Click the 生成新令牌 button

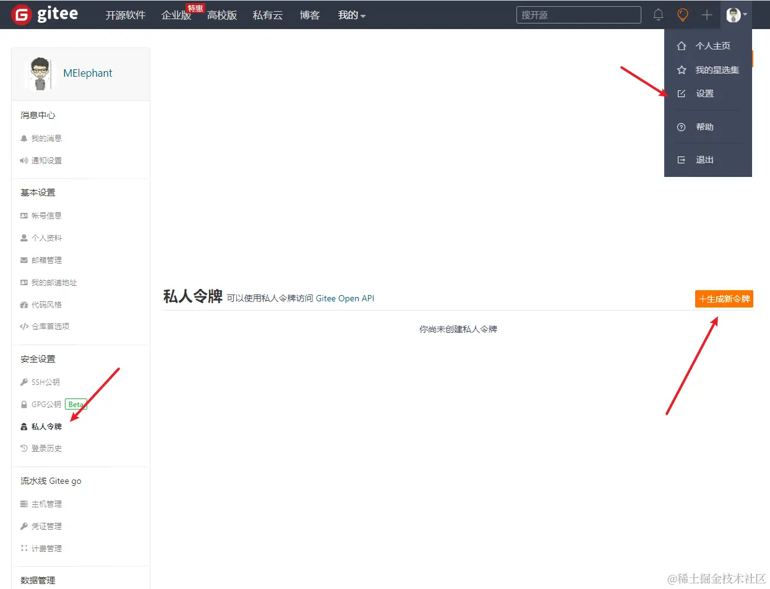click(724, 299)
